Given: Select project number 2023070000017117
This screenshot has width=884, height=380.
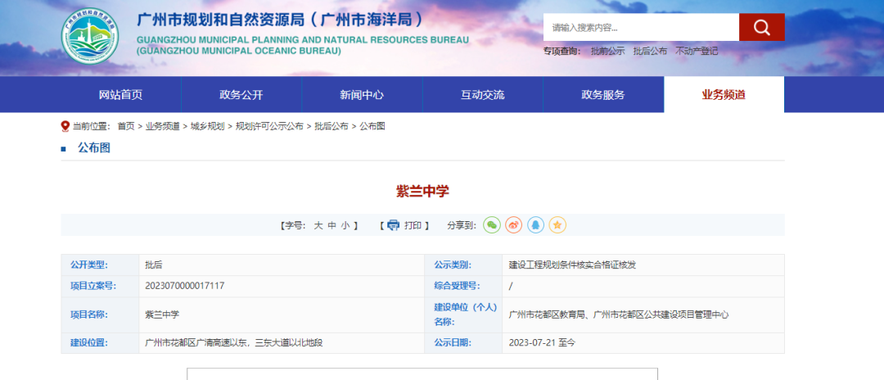Looking at the screenshot, I should click(184, 286).
